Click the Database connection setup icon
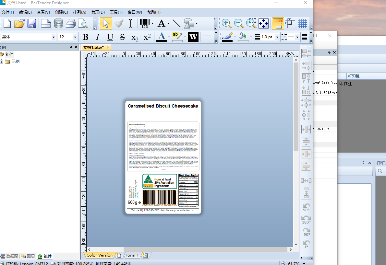 tap(58, 23)
